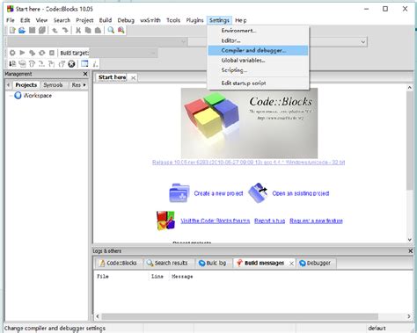Click the Next line debugger icon
The width and height of the screenshot is (417, 333).
point(32,63)
